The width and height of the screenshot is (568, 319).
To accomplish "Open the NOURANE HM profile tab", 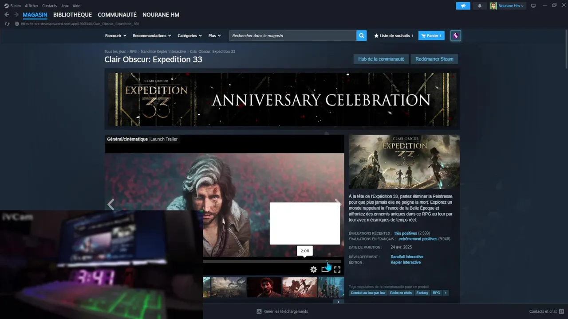I will click(161, 15).
